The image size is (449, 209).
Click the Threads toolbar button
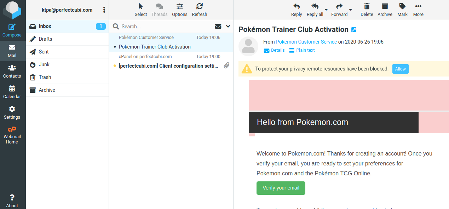pyautogui.click(x=160, y=10)
